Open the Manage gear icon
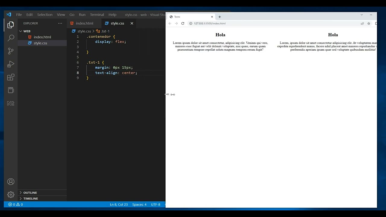 11,195
